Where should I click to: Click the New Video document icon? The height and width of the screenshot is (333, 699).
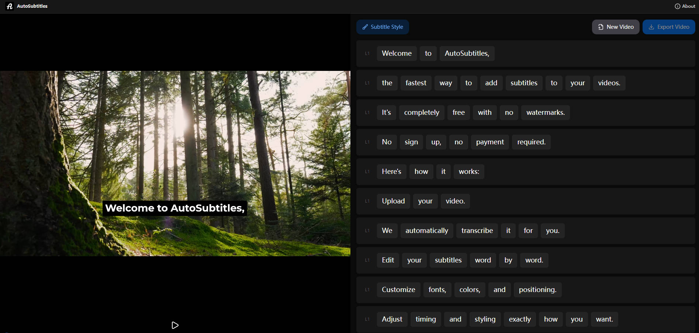pyautogui.click(x=600, y=27)
